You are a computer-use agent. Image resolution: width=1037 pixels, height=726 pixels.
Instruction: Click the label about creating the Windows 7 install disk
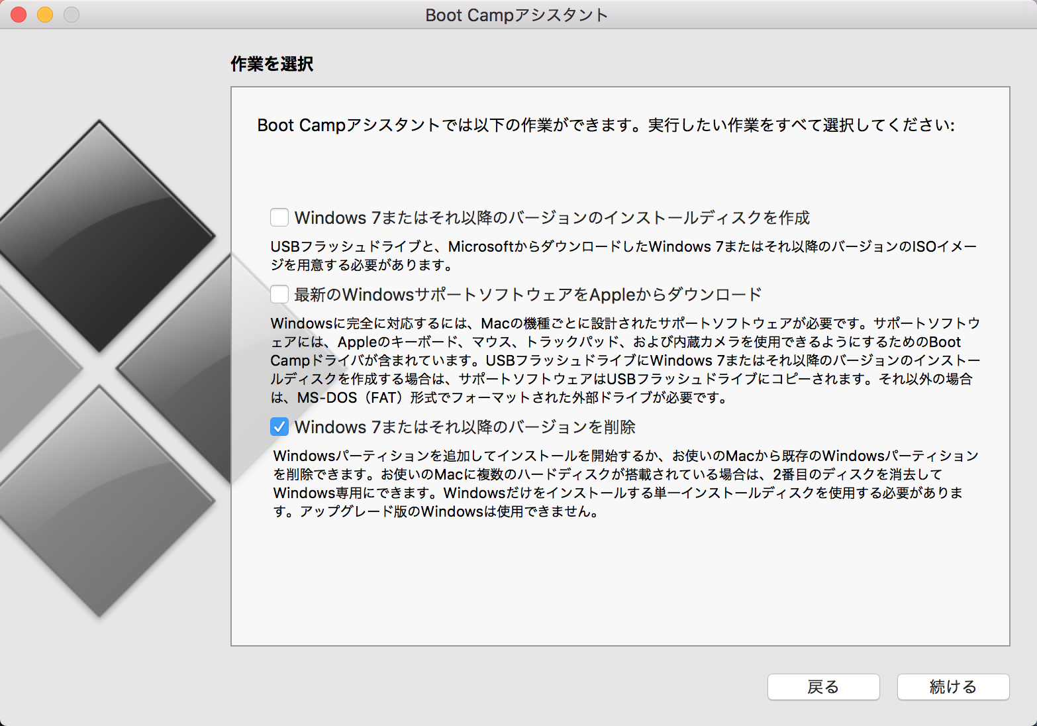click(552, 218)
